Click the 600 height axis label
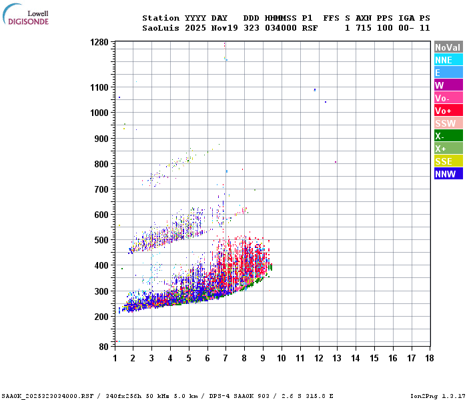 pos(101,215)
